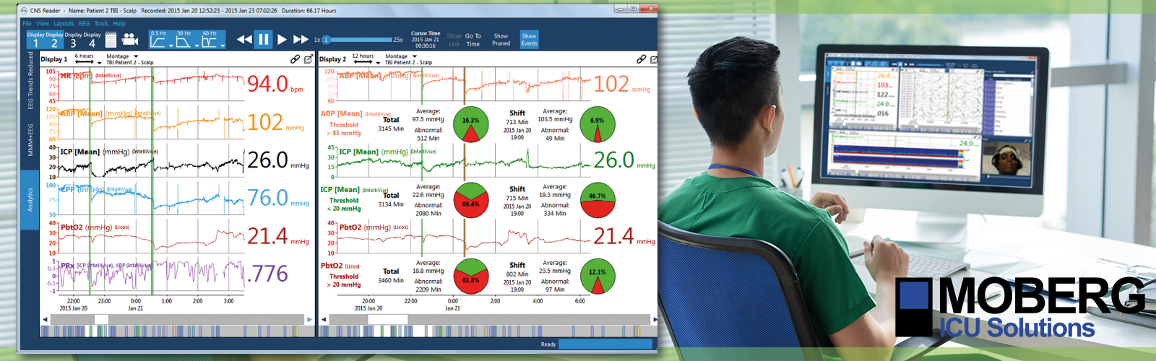1156x361 pixels.
Task: Click the notepad annotations icon
Action: coord(111,38)
